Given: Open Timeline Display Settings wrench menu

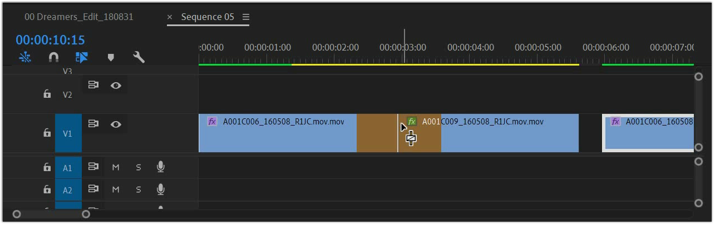Looking at the screenshot, I should click(x=139, y=57).
